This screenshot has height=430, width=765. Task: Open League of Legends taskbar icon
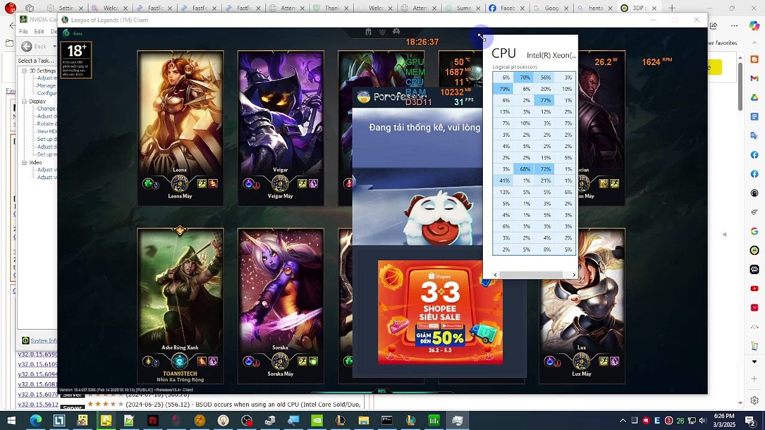pyautogui.click(x=340, y=420)
